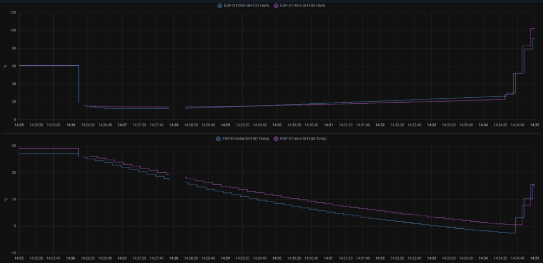Click the 14:29 tick on temperature chart axis

coord(225,258)
